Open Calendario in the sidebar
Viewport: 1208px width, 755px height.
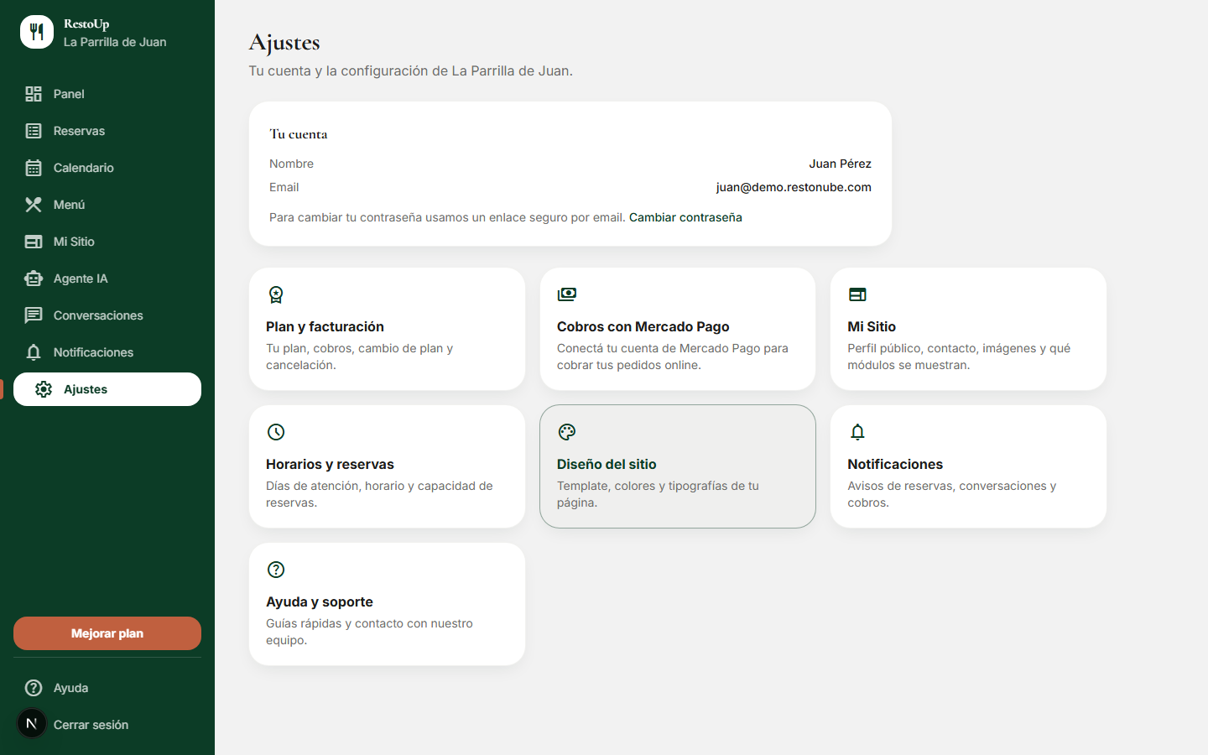pyautogui.click(x=107, y=168)
